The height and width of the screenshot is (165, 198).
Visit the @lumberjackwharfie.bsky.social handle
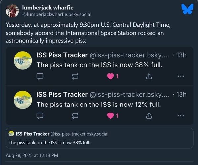pyautogui.click(x=56, y=14)
